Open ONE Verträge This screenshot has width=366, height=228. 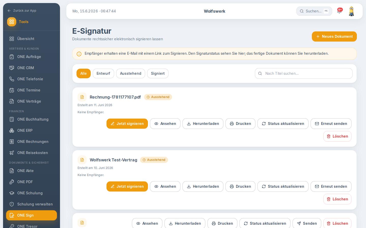point(32,101)
